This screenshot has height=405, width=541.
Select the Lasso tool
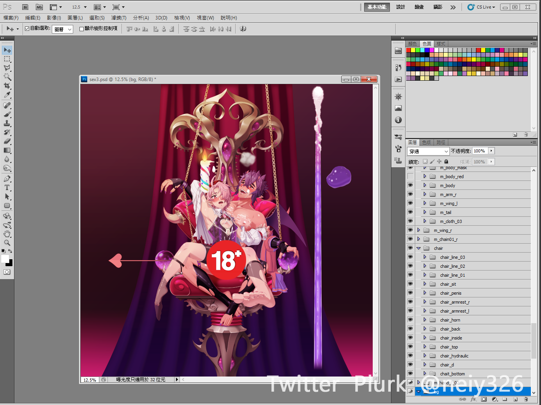(x=7, y=68)
